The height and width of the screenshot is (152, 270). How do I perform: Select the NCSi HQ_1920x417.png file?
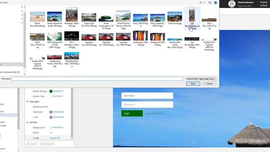(x=209, y=23)
